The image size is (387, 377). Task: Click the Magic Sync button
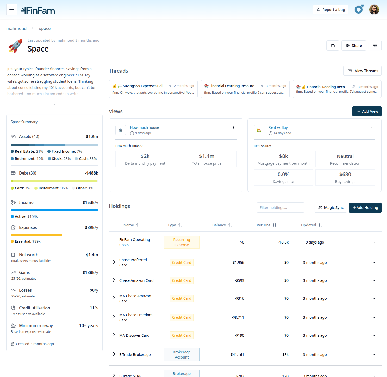coord(330,208)
